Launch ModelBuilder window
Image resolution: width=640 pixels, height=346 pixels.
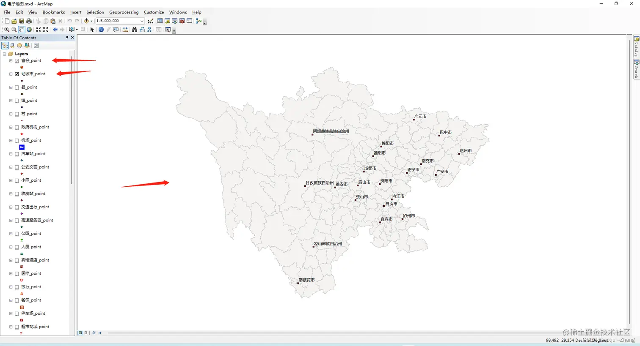pos(199,21)
